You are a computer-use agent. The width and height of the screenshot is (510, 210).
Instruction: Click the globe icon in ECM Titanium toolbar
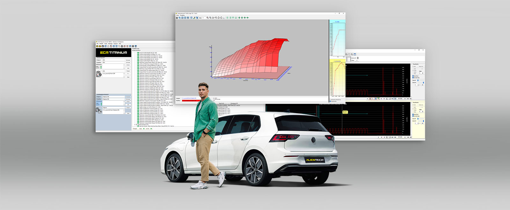(x=133, y=46)
